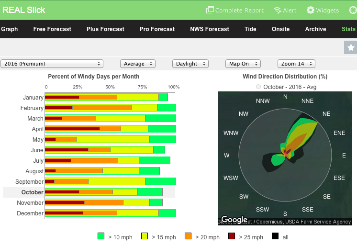Switch to the Graph tab
Image resolution: width=357 pixels, height=246 pixels.
point(10,29)
